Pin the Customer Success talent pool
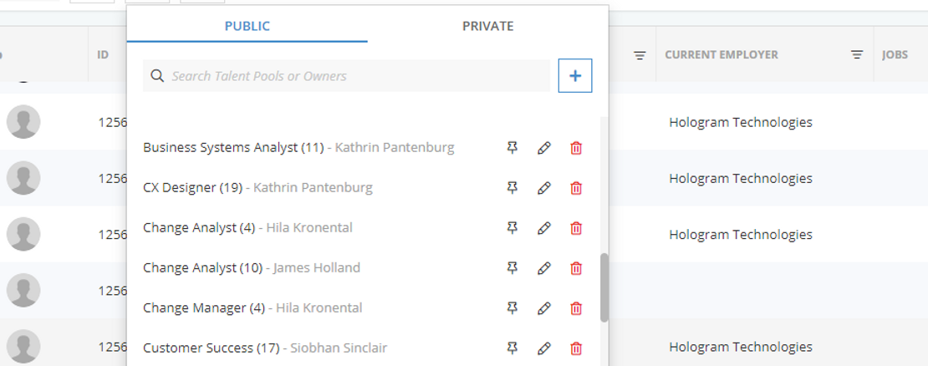 pyautogui.click(x=512, y=348)
